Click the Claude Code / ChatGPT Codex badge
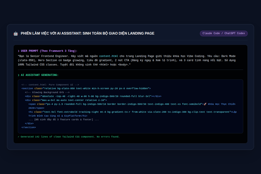 coord(224,33)
